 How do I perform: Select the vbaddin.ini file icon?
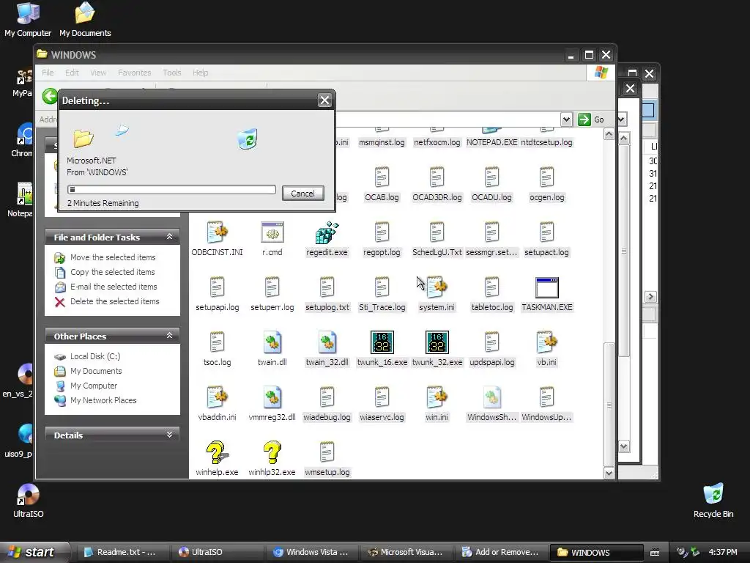217,398
